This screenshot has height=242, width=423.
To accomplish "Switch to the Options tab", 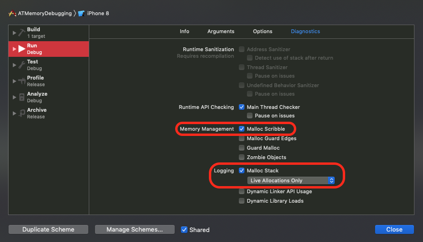I will pos(263,31).
